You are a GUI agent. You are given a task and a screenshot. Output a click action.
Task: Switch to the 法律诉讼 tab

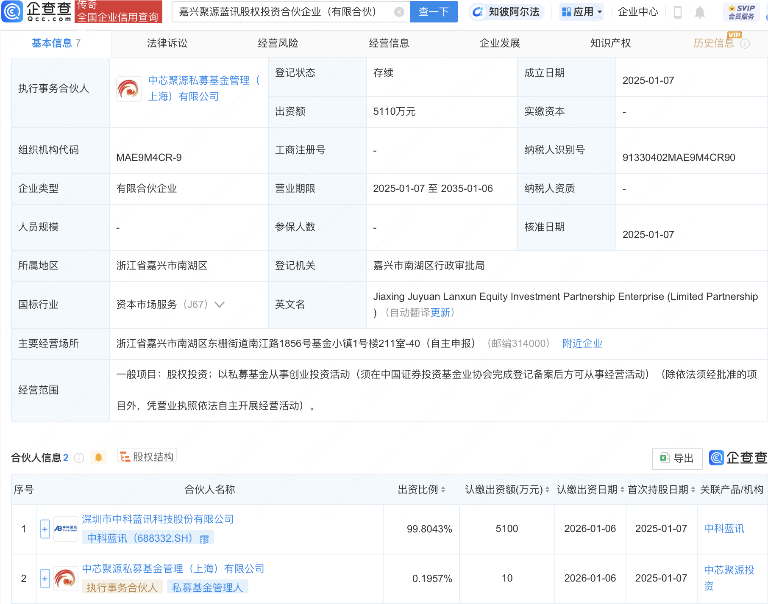pos(167,43)
